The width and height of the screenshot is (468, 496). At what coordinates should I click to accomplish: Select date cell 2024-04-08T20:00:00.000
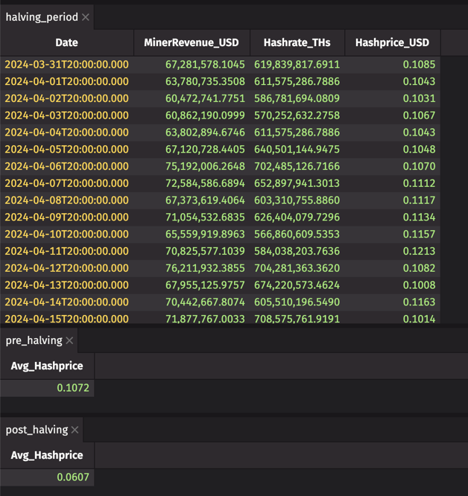67,200
